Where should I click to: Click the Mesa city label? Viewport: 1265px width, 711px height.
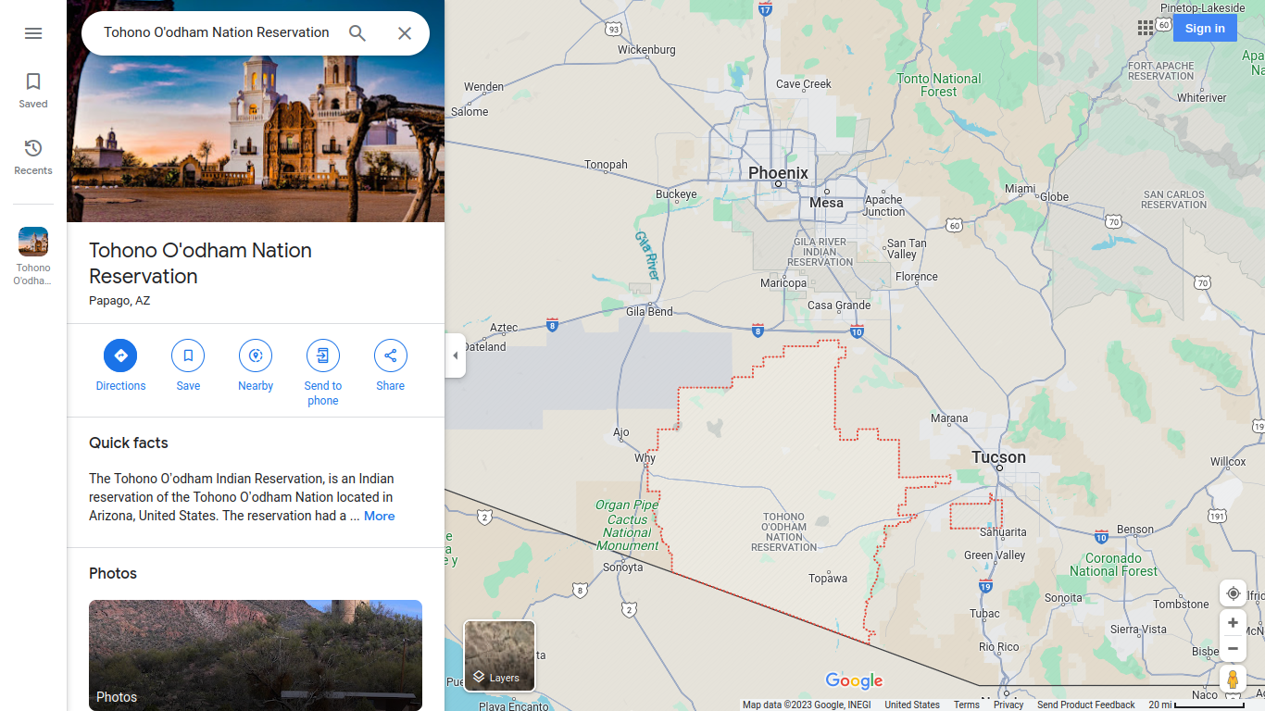click(x=826, y=203)
